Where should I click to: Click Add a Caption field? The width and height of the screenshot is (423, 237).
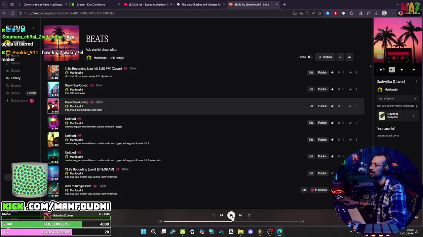coord(398,98)
